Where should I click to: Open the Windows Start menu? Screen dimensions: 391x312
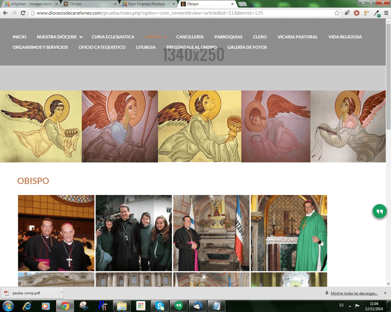8,306
